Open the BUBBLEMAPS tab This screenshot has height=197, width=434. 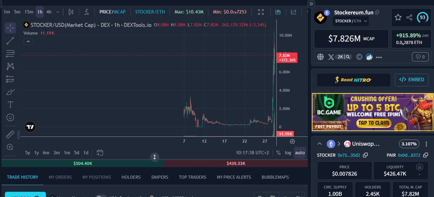(275, 177)
